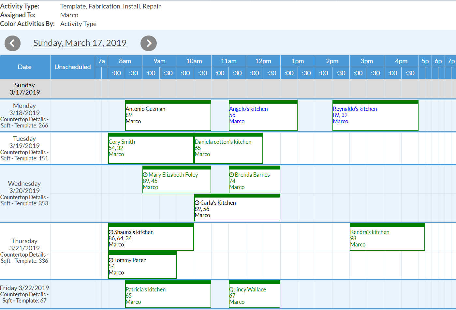This screenshot has height=310, width=456.
Task: Click the clock icon on Shauna's kitchen
Action: [x=110, y=232]
